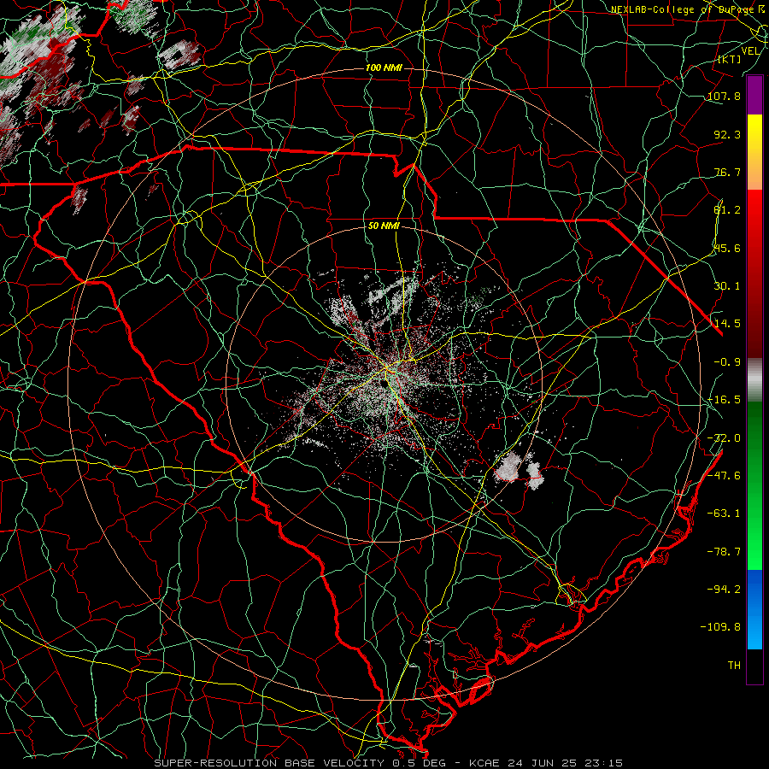
Task: Click the [KT] units label
Action: tap(730, 59)
